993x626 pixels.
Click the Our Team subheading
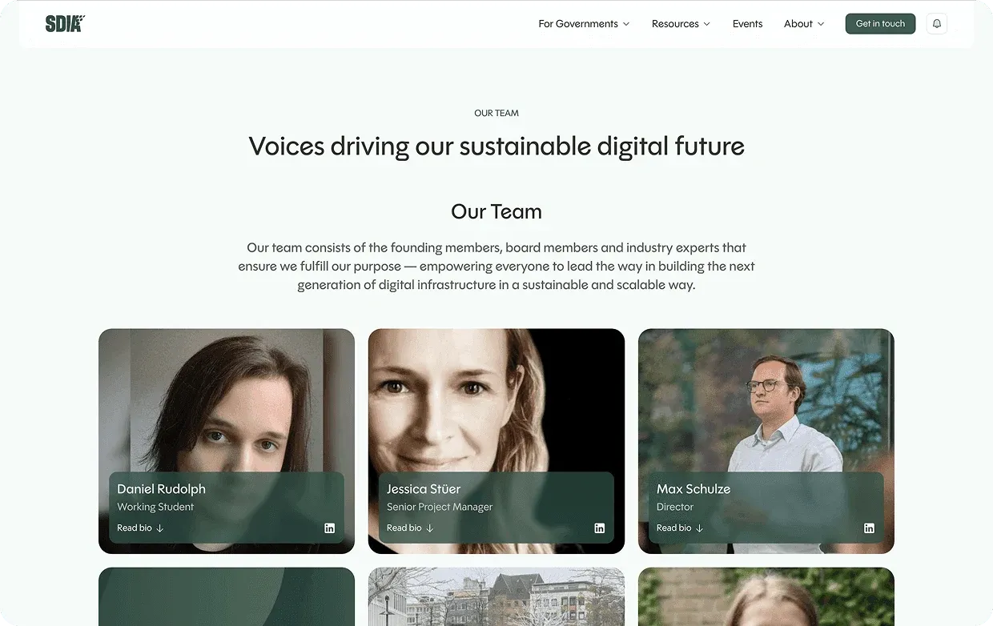tap(496, 211)
